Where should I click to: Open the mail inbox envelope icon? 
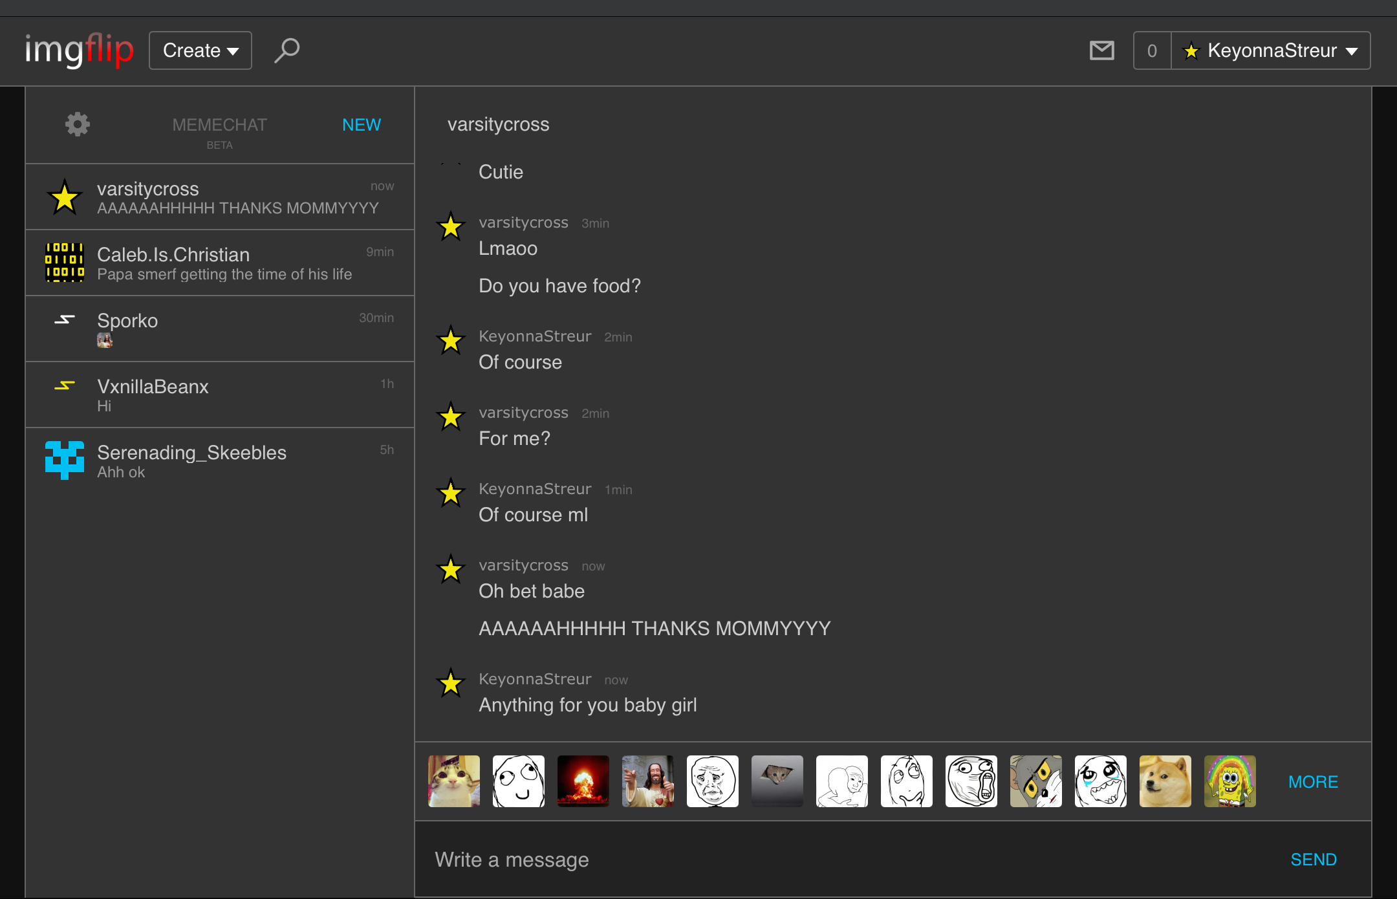1101,50
